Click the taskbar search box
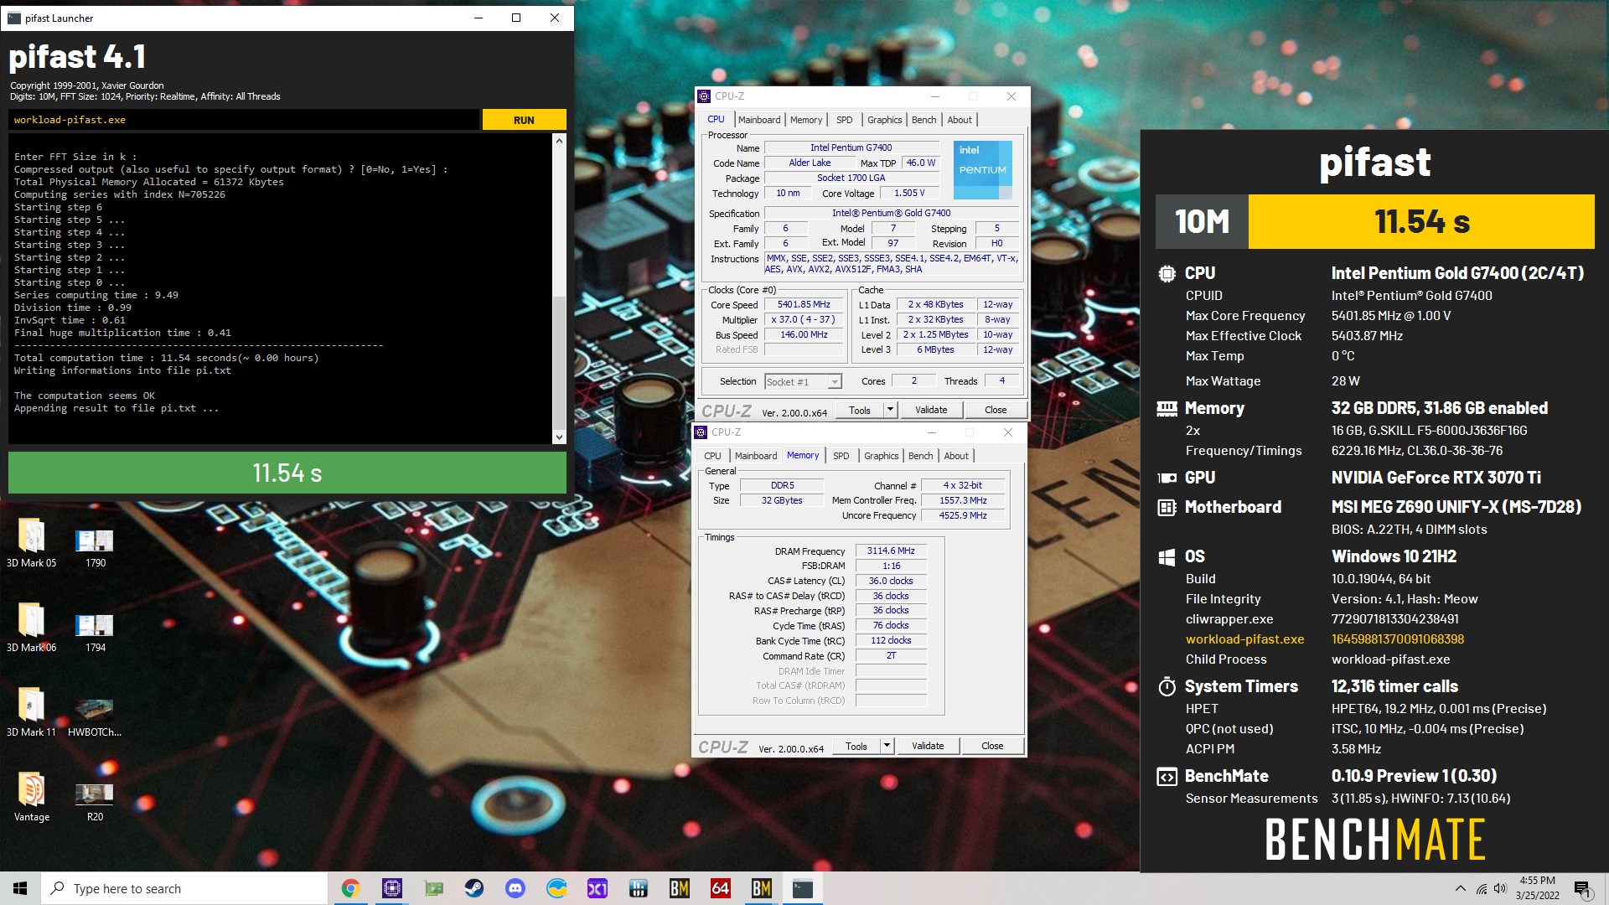The image size is (1609, 905). [x=184, y=888]
